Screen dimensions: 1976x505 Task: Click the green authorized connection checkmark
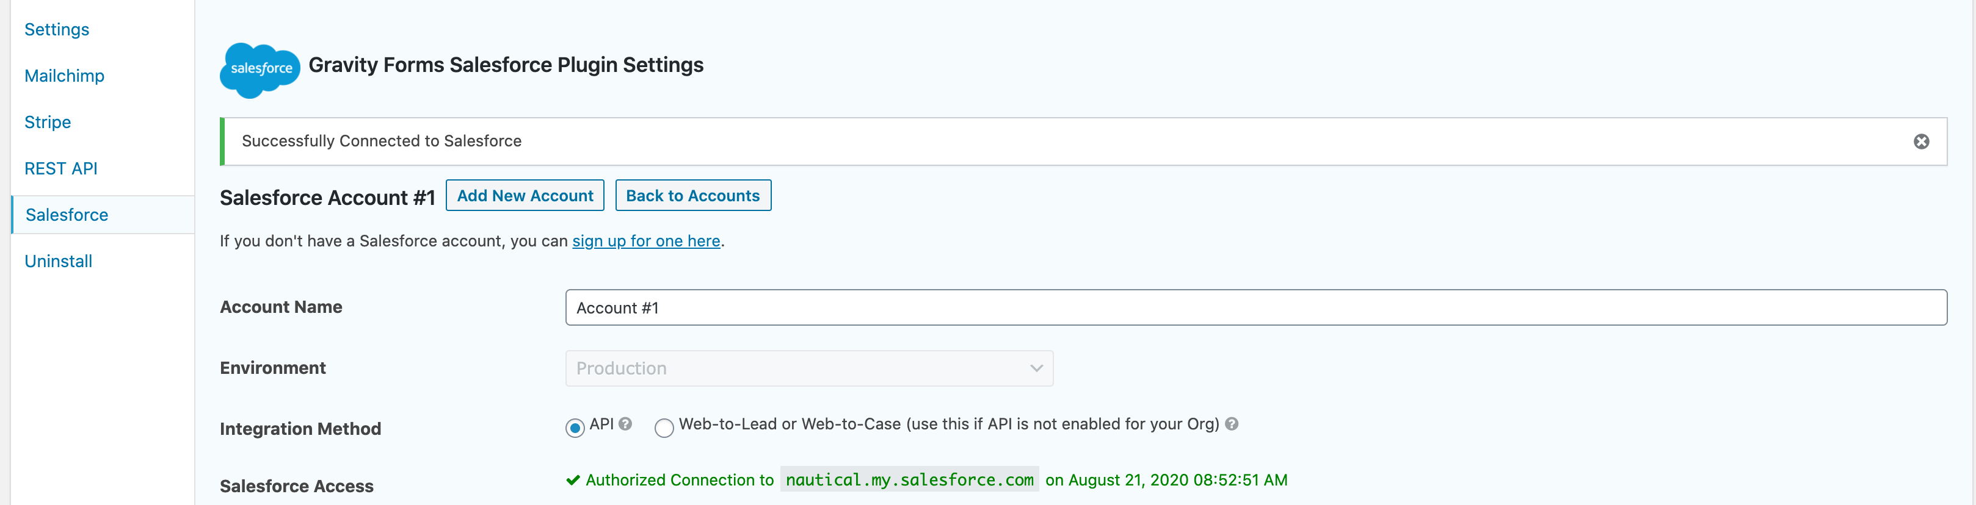tap(572, 481)
